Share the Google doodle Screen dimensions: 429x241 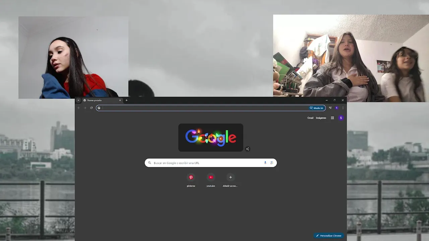click(x=248, y=149)
